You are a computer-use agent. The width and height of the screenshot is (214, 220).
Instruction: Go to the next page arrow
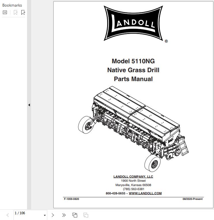pos(53,215)
